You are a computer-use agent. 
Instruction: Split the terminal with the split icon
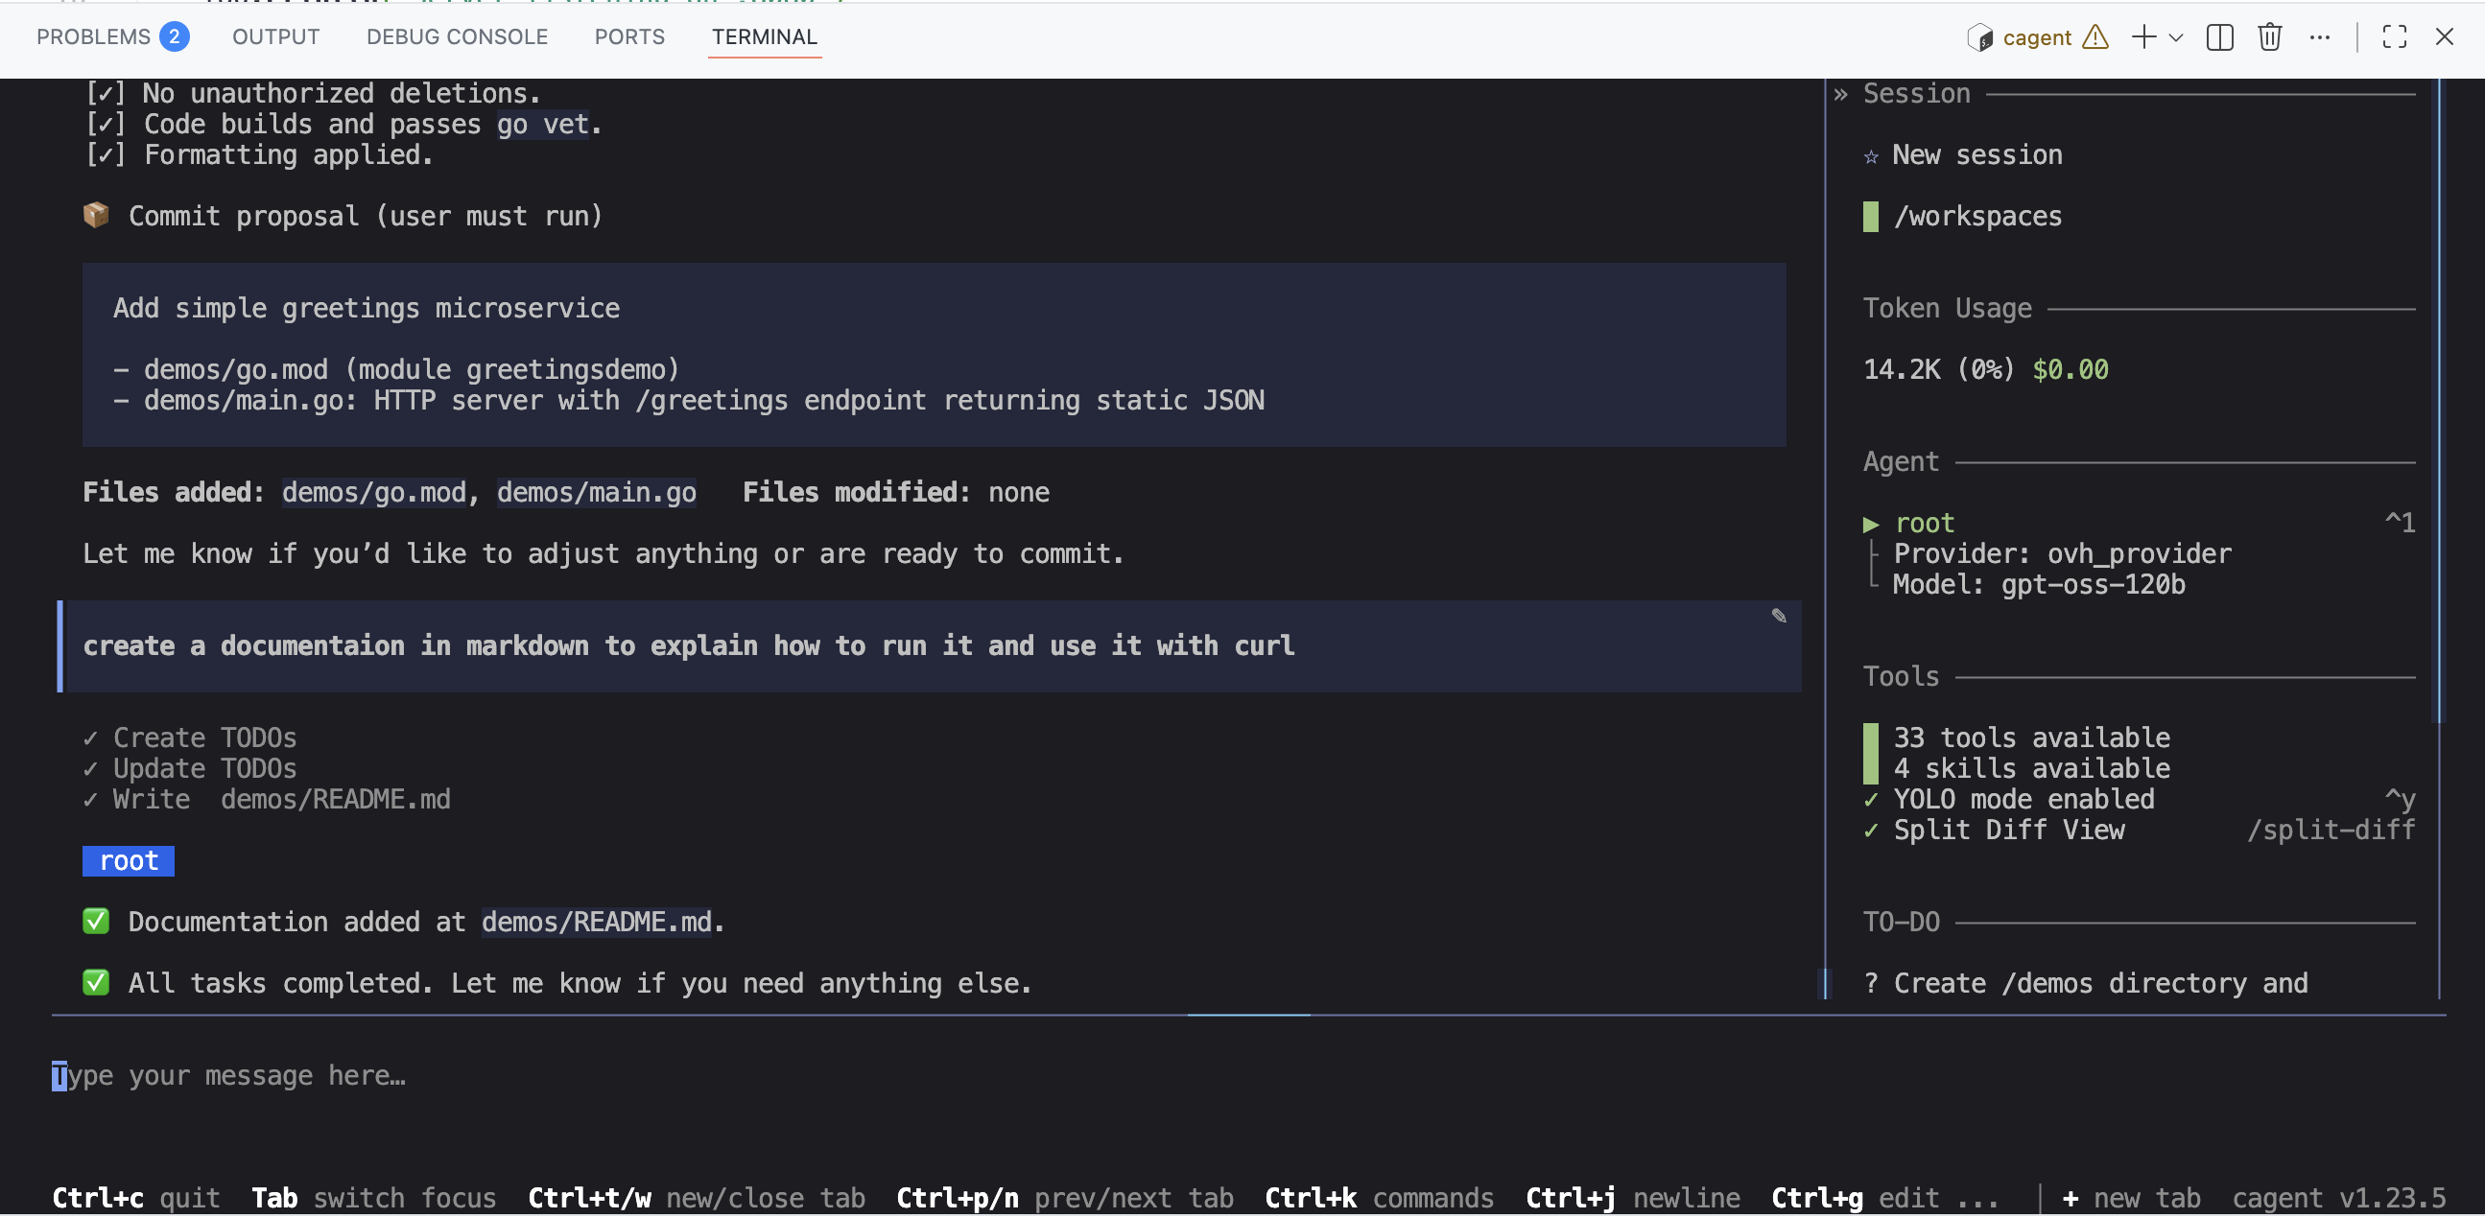(2218, 37)
